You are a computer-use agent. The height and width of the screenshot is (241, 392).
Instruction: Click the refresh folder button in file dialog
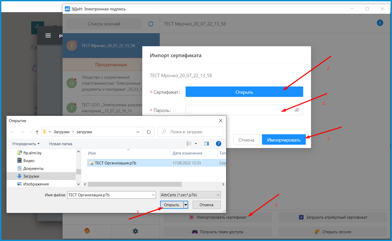click(x=149, y=132)
